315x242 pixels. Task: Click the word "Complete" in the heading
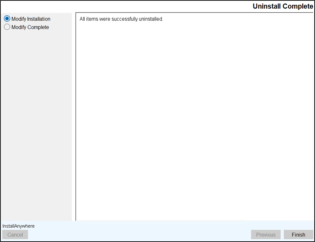(x=298, y=6)
